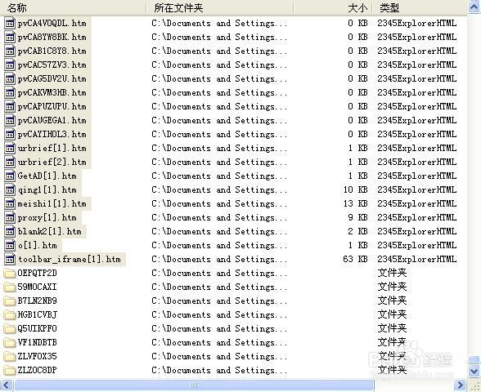
Task: Click the pvCAYIHOL3.htm file icon
Action: tap(10, 134)
